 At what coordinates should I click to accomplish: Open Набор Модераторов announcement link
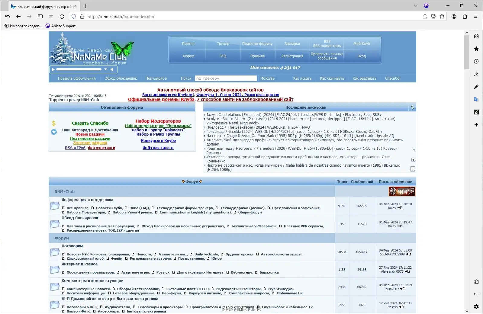158,121
